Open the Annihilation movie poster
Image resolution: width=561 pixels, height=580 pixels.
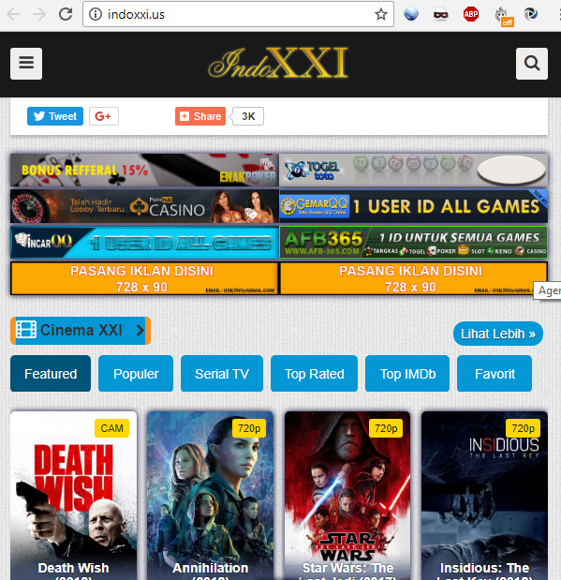coord(211,496)
